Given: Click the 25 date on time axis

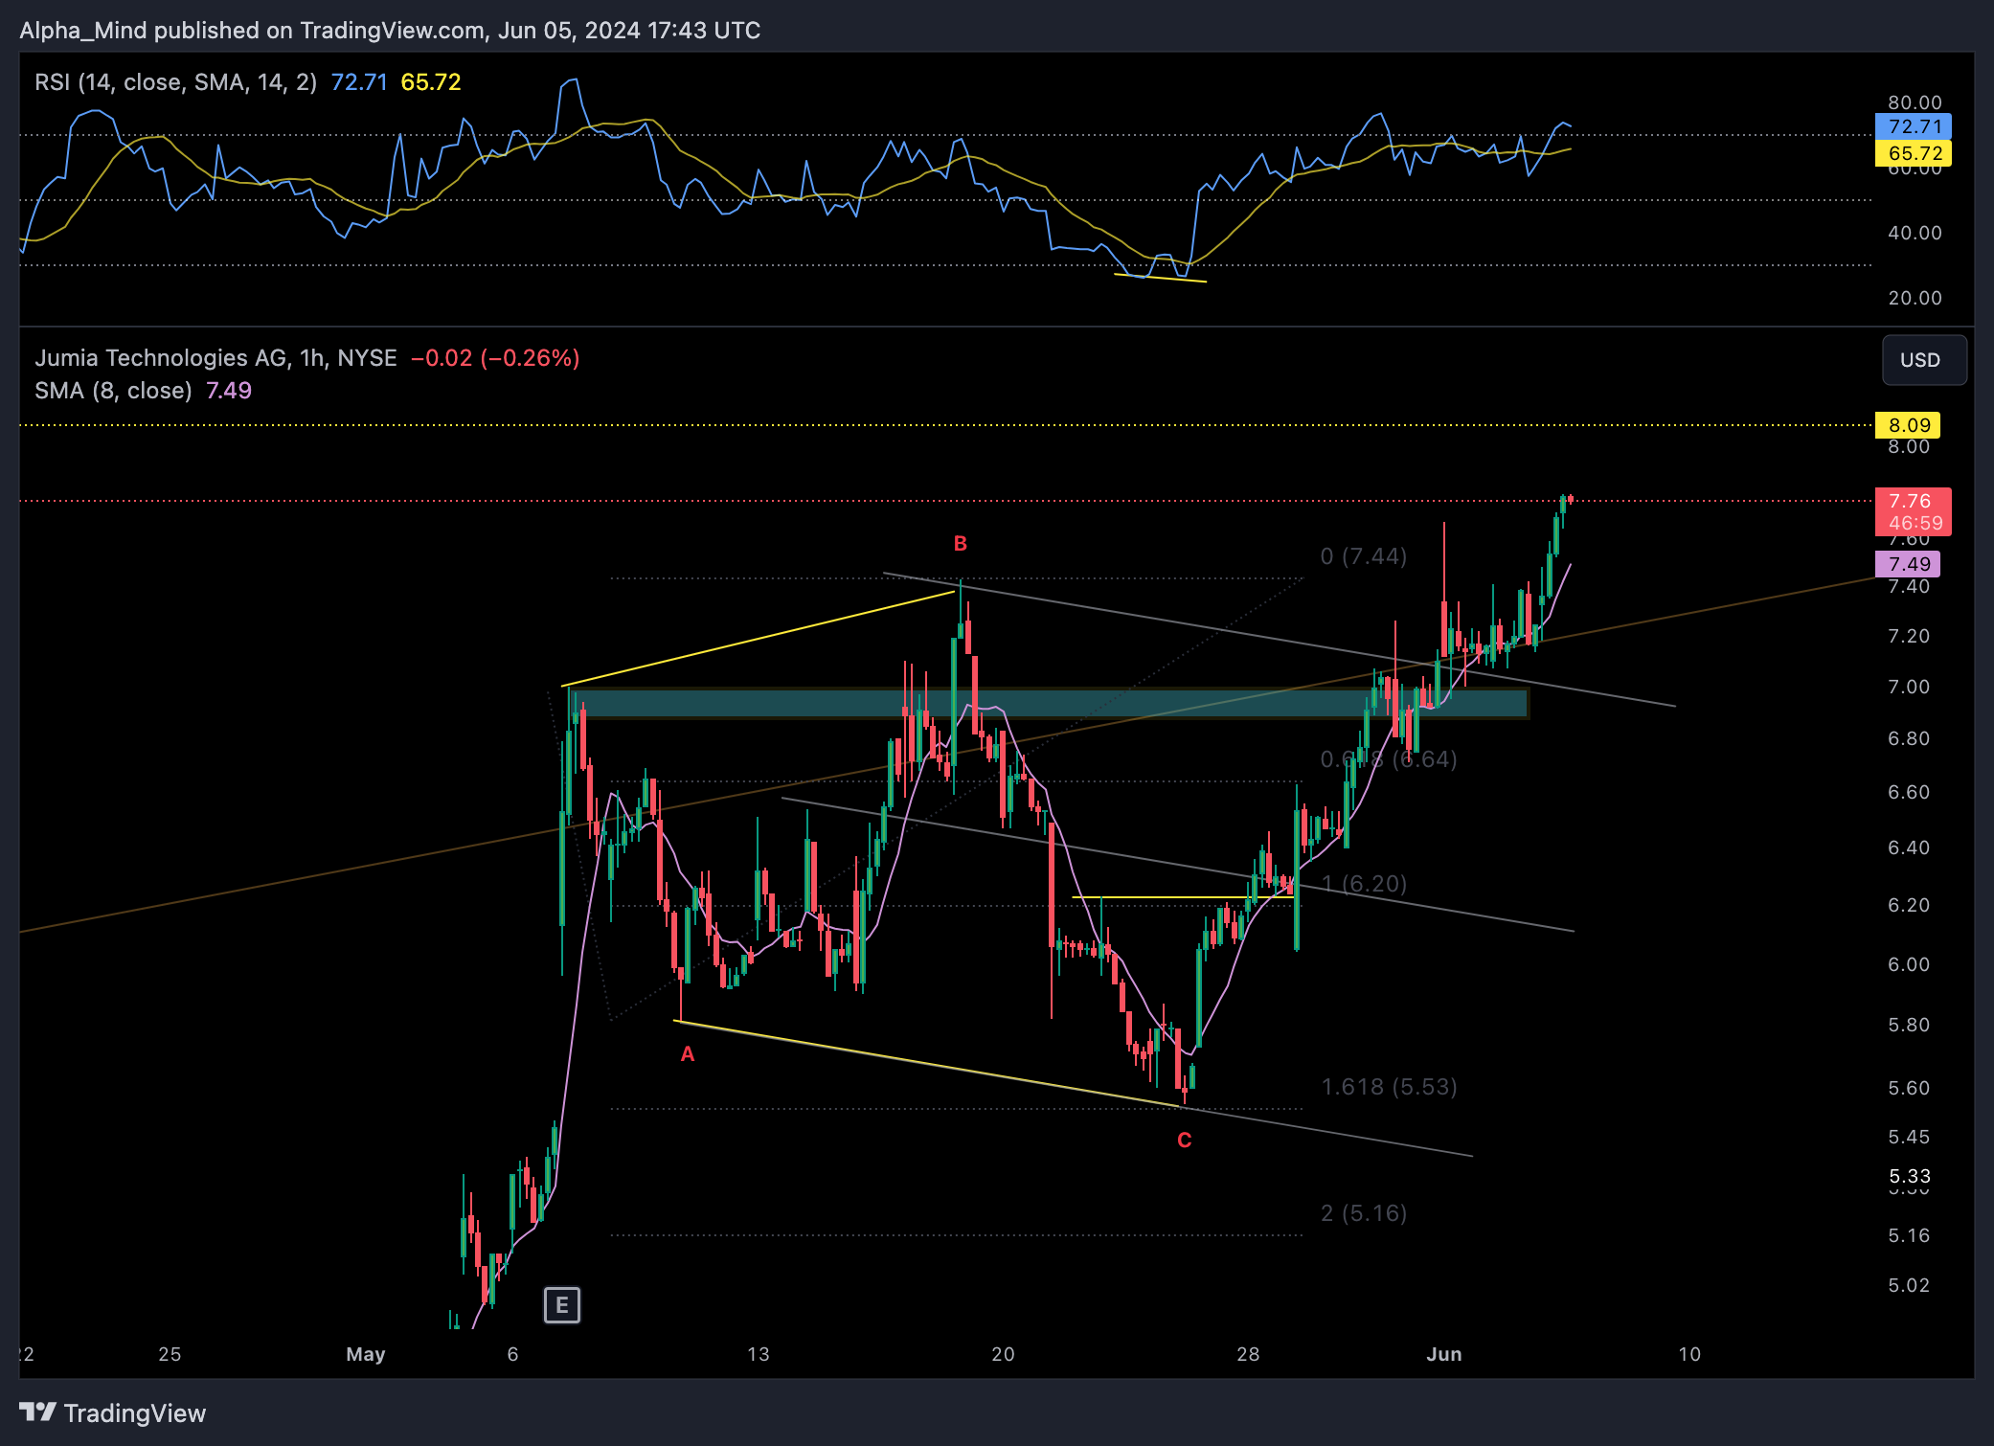Looking at the screenshot, I should (170, 1354).
